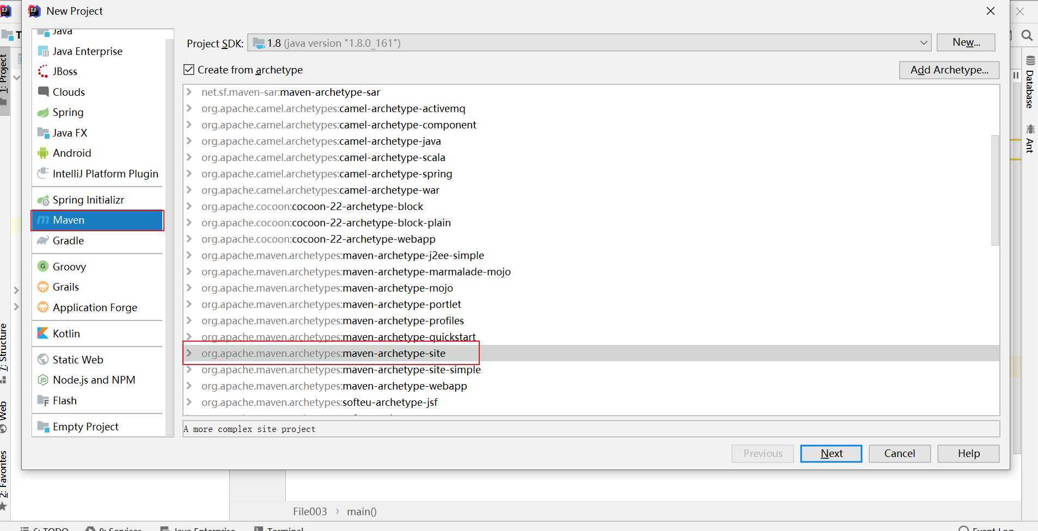Click File003 breadcrumb in editor
1038x531 pixels.
pyautogui.click(x=310, y=511)
